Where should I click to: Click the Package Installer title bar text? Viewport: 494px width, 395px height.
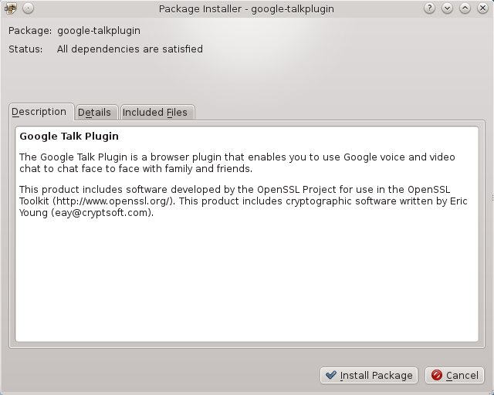click(x=246, y=8)
